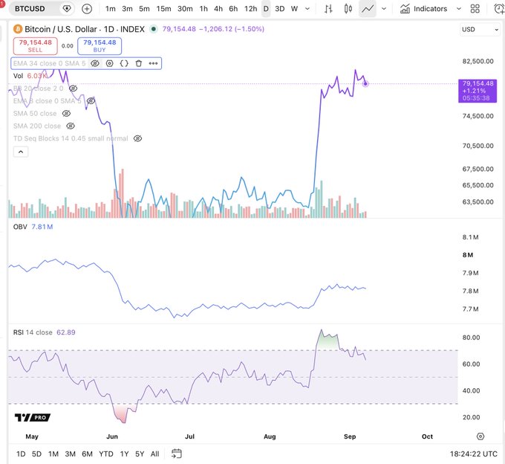
Task: Click the RSI 14 close label
Action: (x=33, y=332)
